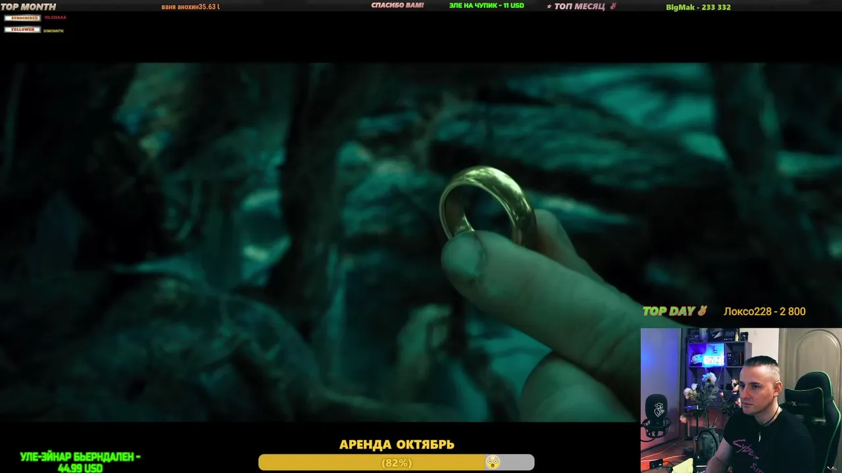Click the FOLLOWER badge label
Image resolution: width=842 pixels, height=473 pixels.
click(22, 30)
